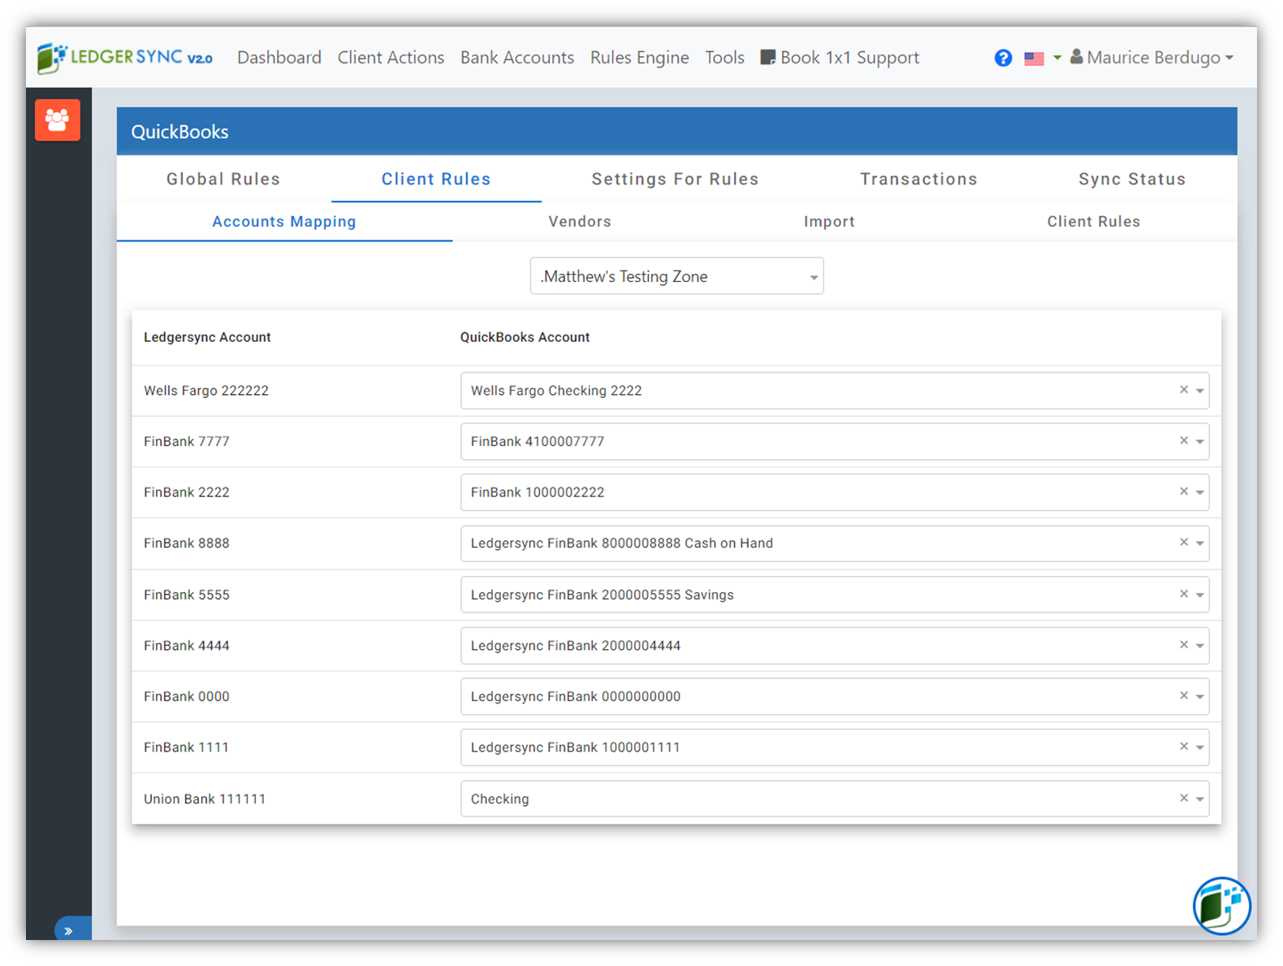Clear the FinBank 1000002222 mapping
The image size is (1283, 966).
coord(1184,492)
